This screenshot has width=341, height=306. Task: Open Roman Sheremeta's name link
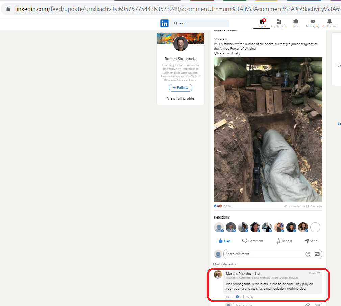(x=180, y=59)
